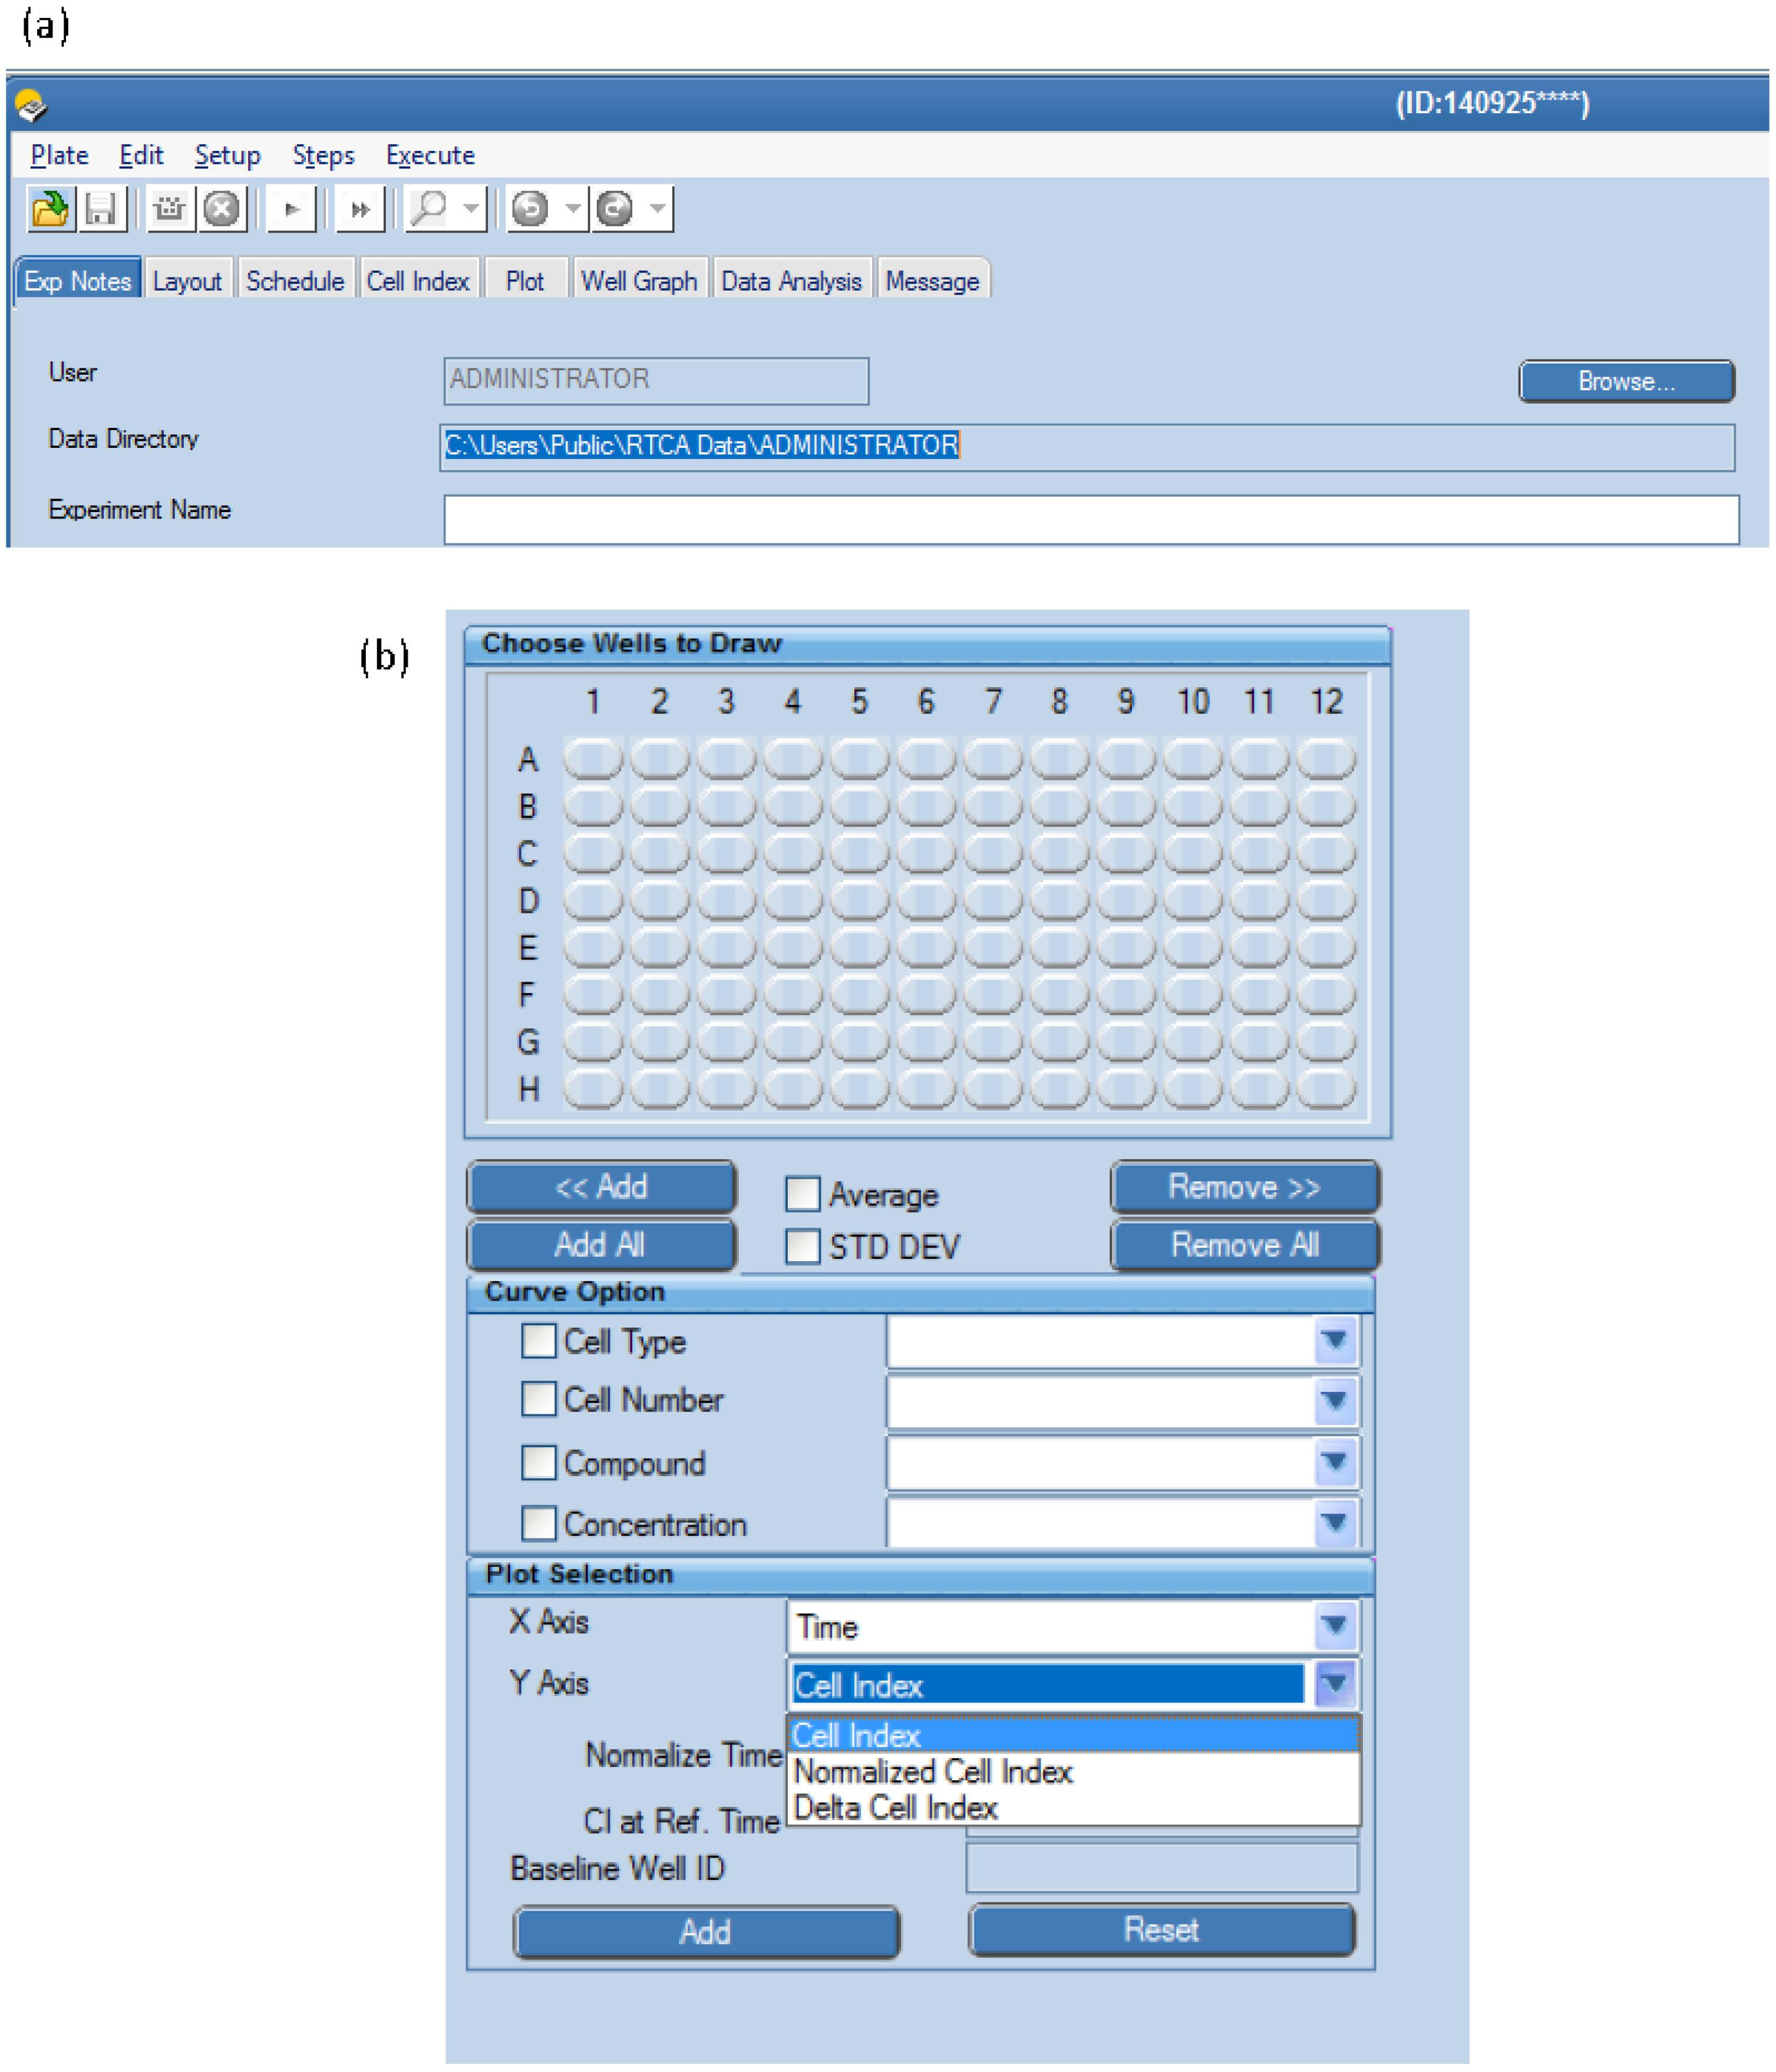Viewport: 1776px width, 2072px height.
Task: Open the Setup menu
Action: (x=227, y=155)
